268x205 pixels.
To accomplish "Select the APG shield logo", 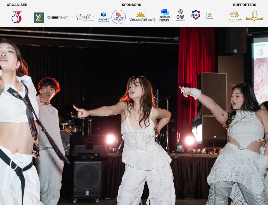I will point(196,15).
